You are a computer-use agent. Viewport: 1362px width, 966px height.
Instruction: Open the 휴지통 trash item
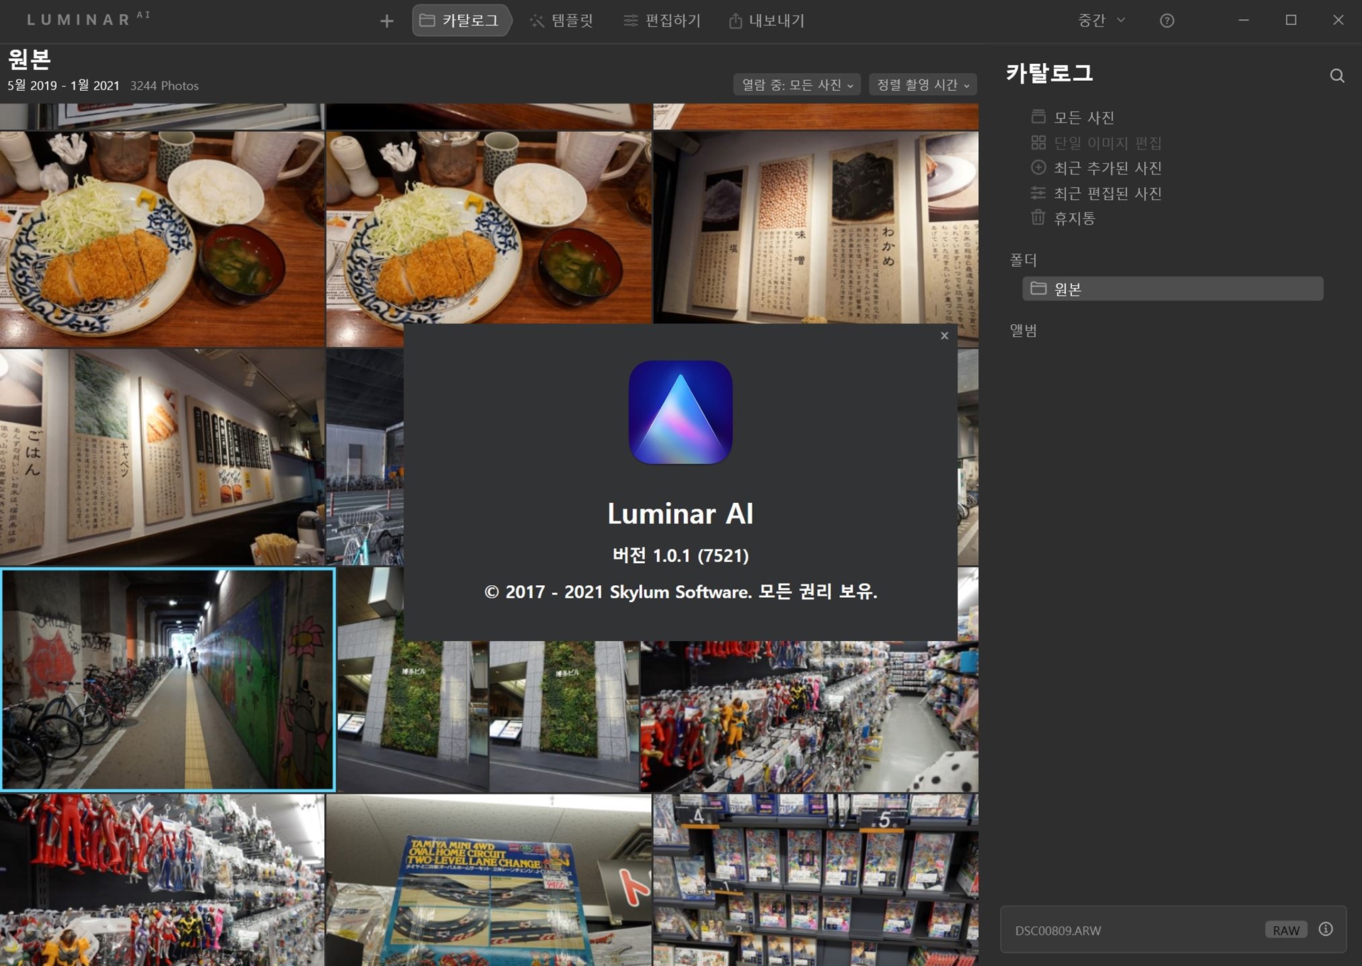click(x=1063, y=218)
